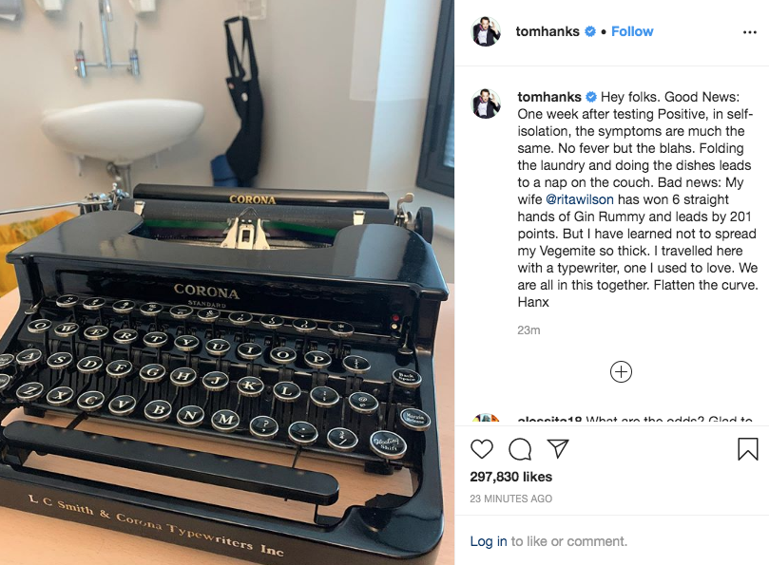View the 297,830 likes list
This screenshot has height=565, width=769.
point(510,477)
